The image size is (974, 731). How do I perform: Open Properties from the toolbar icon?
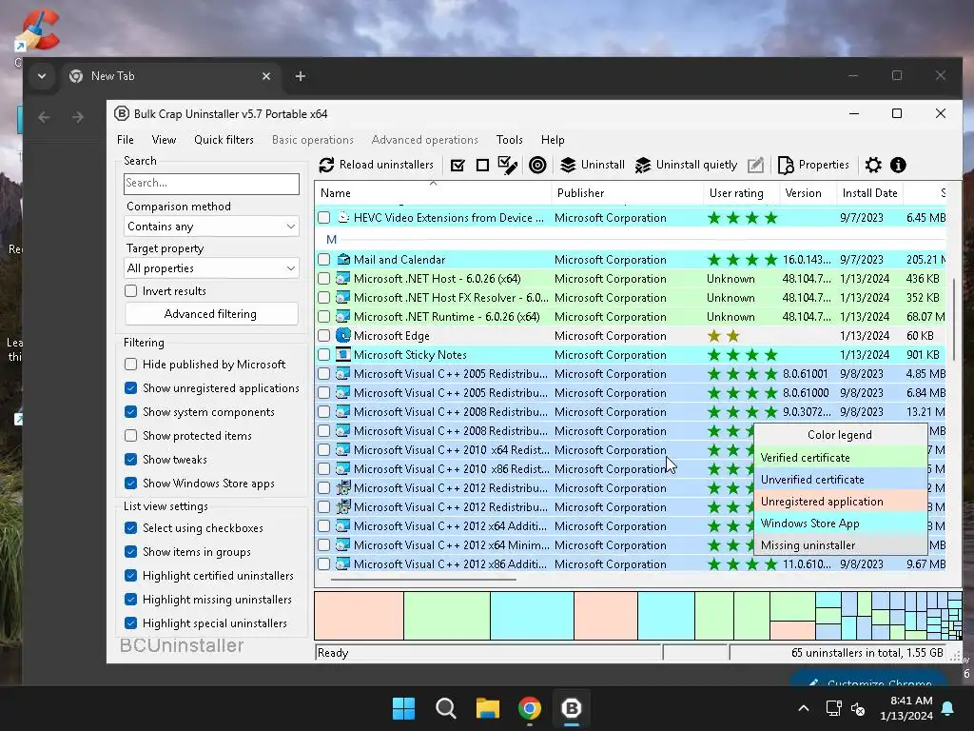(786, 165)
